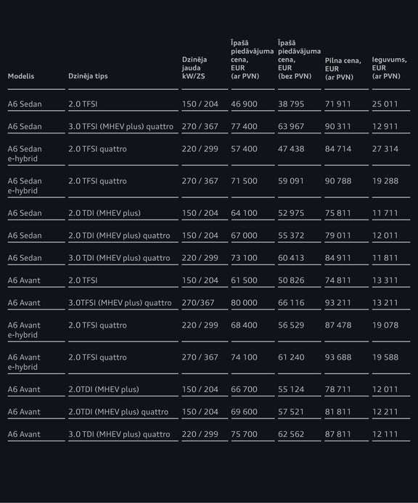Select full price 84 714 cell
The width and height of the screenshot is (418, 503).
click(338, 149)
